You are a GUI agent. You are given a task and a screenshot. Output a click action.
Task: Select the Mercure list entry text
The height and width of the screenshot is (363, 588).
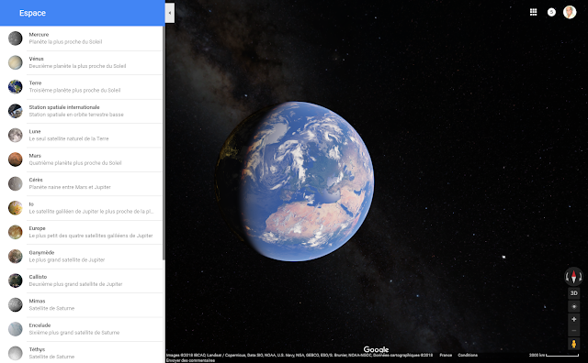coord(39,35)
